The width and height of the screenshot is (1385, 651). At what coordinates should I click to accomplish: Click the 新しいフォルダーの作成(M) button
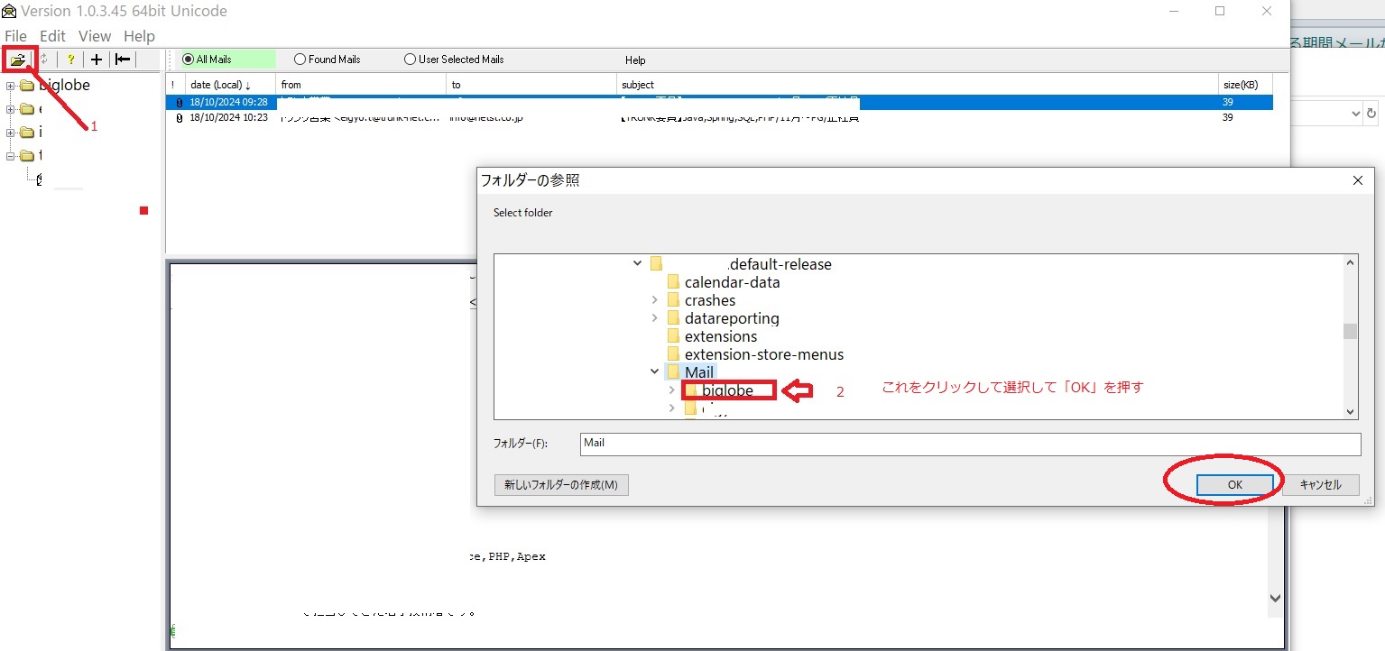[x=561, y=485]
